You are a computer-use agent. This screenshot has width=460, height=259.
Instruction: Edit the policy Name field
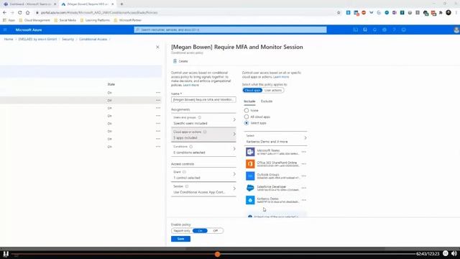[203, 99]
